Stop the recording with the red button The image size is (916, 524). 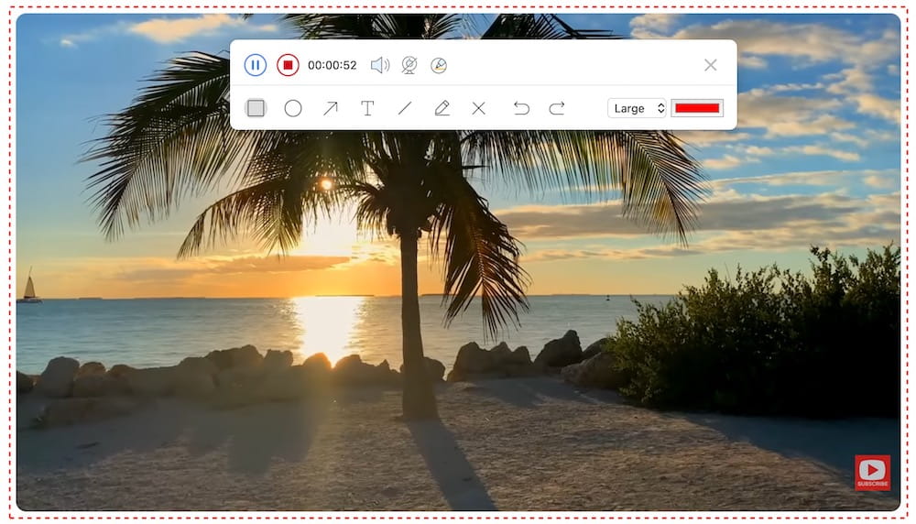pos(288,65)
